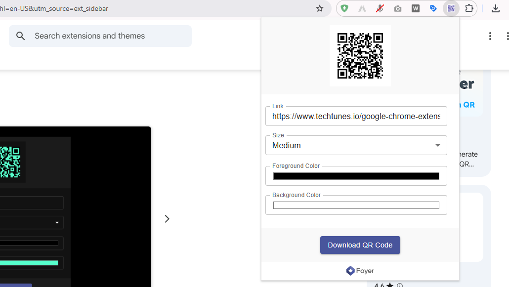The height and width of the screenshot is (287, 509).
Task: Click the generated QR code image
Action: click(x=360, y=56)
